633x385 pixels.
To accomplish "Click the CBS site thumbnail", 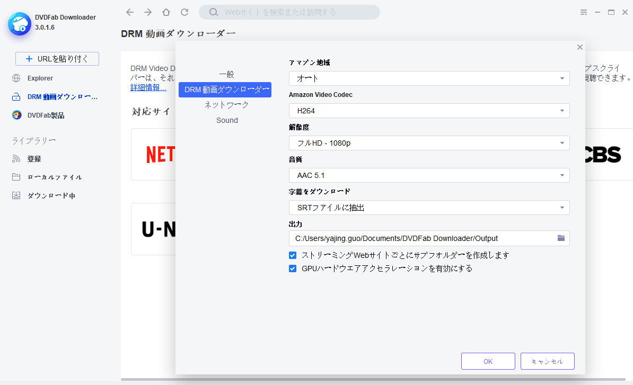I will click(x=609, y=155).
